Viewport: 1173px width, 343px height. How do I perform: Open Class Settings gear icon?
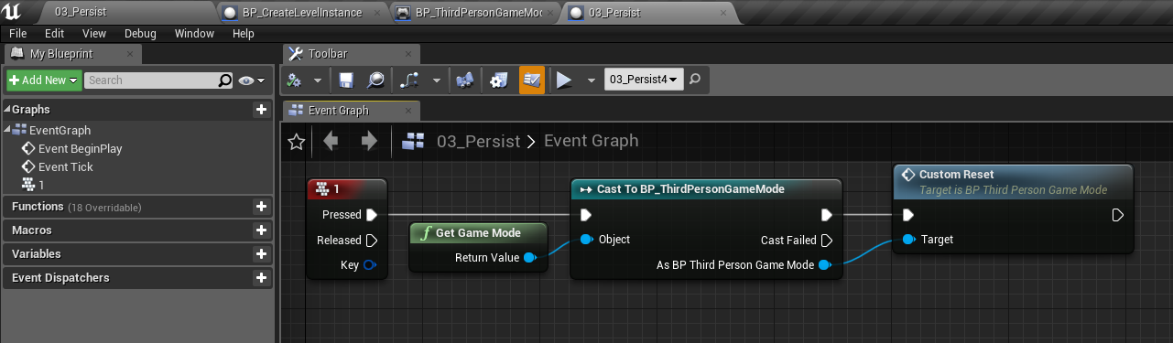coord(498,80)
